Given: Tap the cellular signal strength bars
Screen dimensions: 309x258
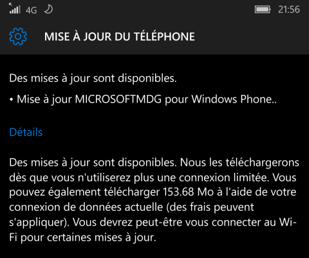Looking at the screenshot, I should coord(15,10).
